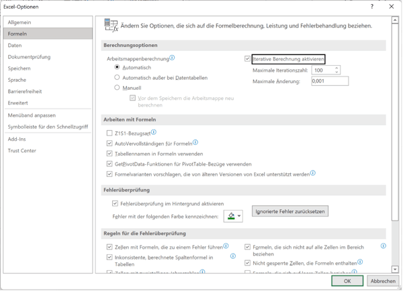The width and height of the screenshot is (403, 291).
Task: Open the Dokumentprüfung category
Action: pos(48,57)
